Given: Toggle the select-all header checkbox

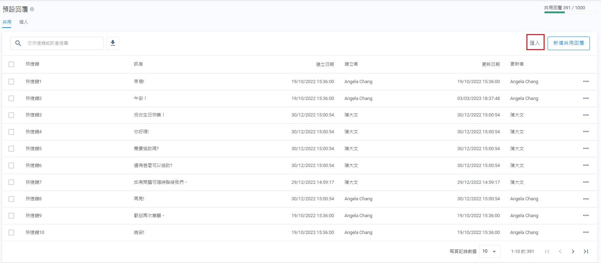Looking at the screenshot, I should 11,64.
